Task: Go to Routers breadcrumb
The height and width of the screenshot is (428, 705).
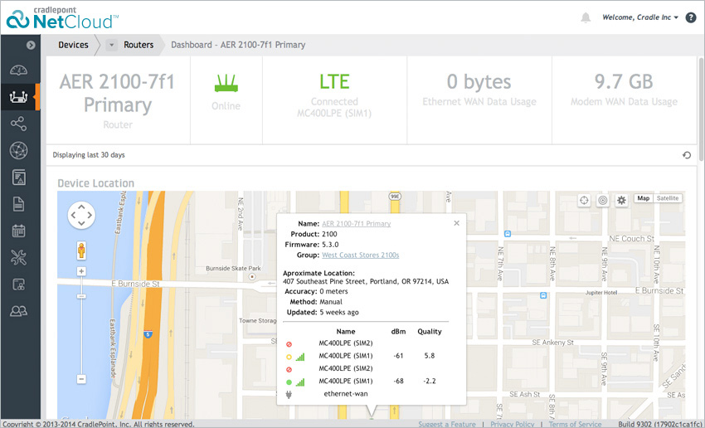Action: (x=139, y=45)
